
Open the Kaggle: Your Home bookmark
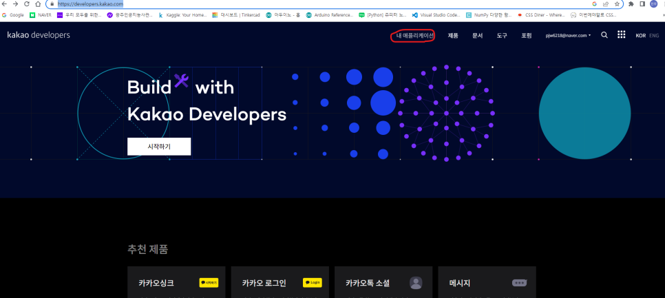coord(183,15)
